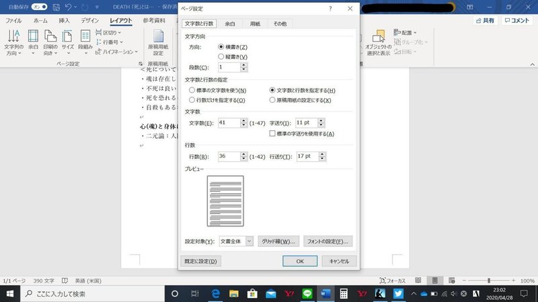Click the Redo icon in title bar
This screenshot has height=302, width=538.
pyautogui.click(x=85, y=7)
